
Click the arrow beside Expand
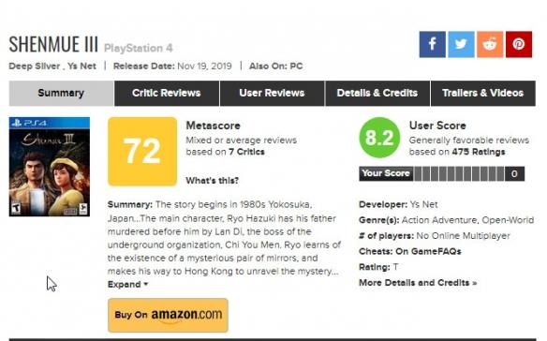click(x=146, y=285)
